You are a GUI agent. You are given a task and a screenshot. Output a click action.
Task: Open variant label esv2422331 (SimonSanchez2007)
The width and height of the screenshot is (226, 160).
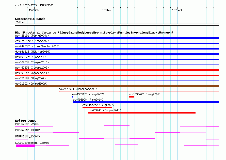pyautogui.click(x=37, y=46)
